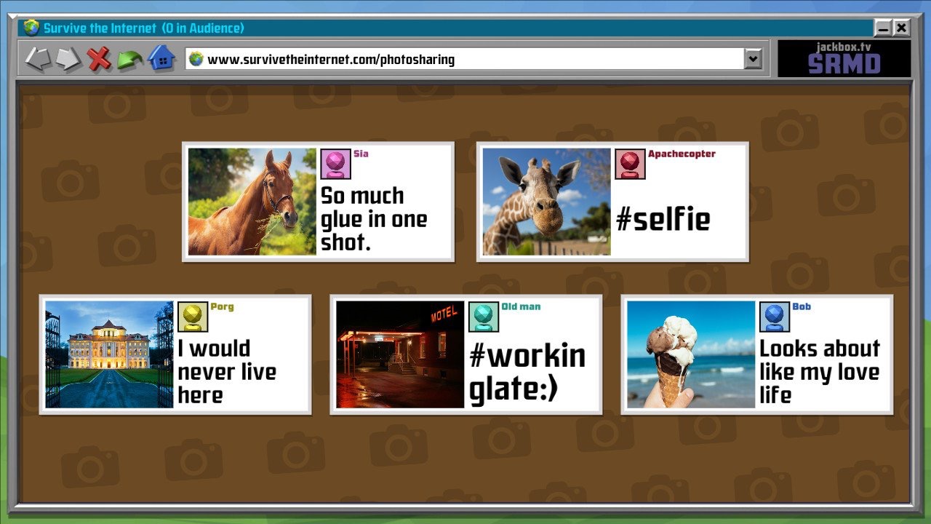This screenshot has width=931, height=524.
Task: Click Porg's yellow avatar icon
Action: (193, 317)
